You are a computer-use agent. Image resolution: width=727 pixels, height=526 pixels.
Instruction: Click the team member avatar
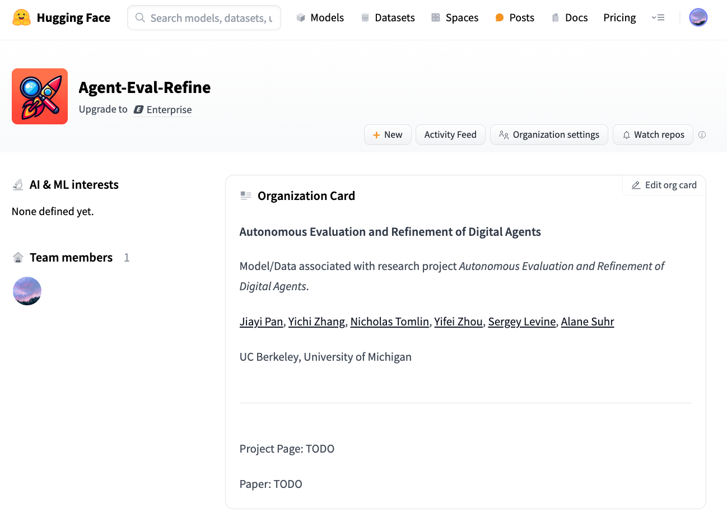(x=27, y=291)
